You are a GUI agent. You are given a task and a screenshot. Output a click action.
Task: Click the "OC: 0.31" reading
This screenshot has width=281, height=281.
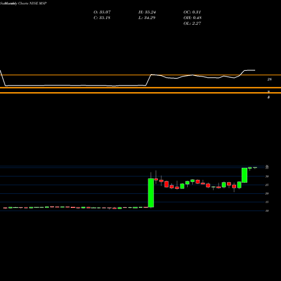[x=192, y=12]
